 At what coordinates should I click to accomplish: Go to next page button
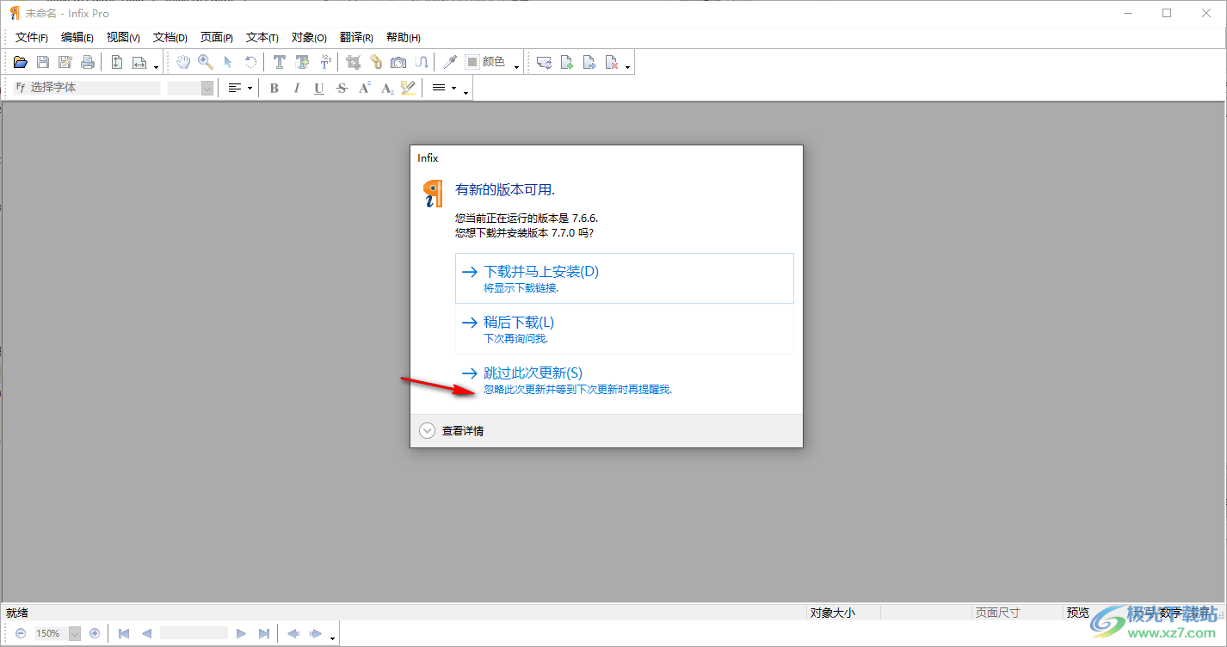[241, 633]
